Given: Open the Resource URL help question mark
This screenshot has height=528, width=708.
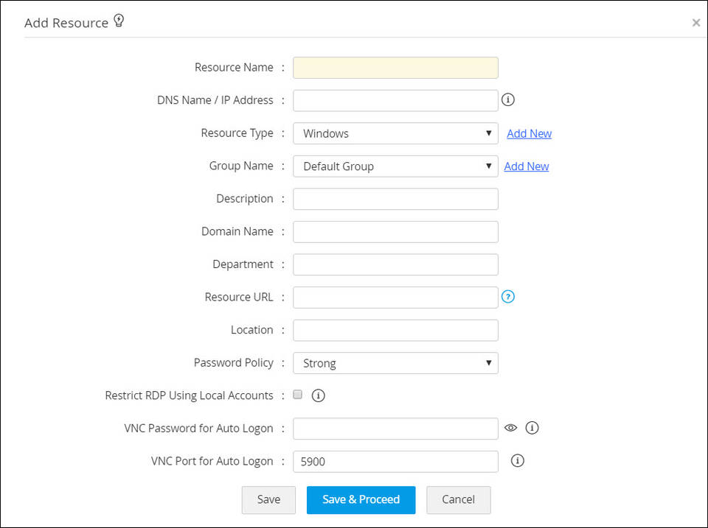Looking at the screenshot, I should [x=507, y=297].
